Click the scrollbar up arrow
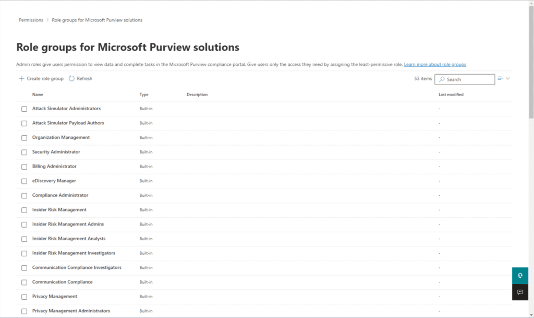This screenshot has height=318, width=534. click(x=531, y=3)
